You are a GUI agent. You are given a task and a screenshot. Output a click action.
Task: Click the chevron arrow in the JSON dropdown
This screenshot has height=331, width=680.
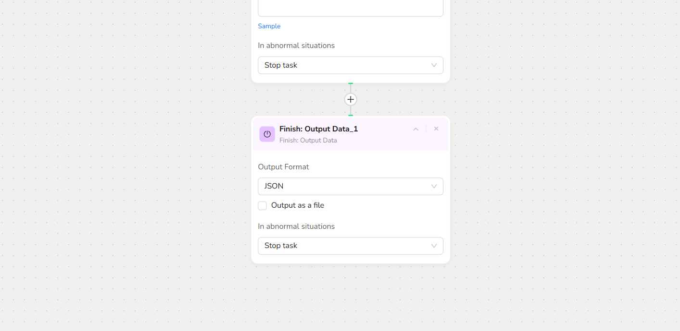click(434, 187)
